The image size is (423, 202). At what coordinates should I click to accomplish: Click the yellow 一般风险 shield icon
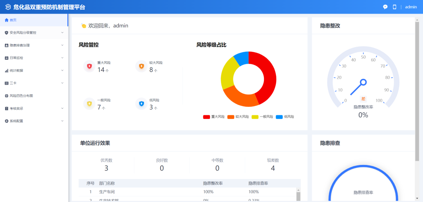click(89, 104)
